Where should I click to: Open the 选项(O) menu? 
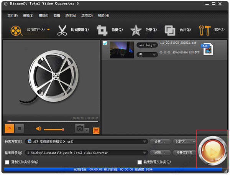(87, 15)
